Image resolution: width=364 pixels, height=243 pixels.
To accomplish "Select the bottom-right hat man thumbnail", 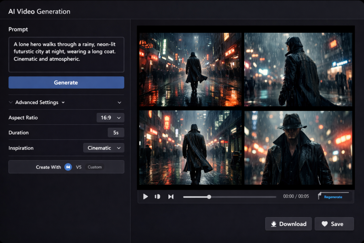I will 298,148.
